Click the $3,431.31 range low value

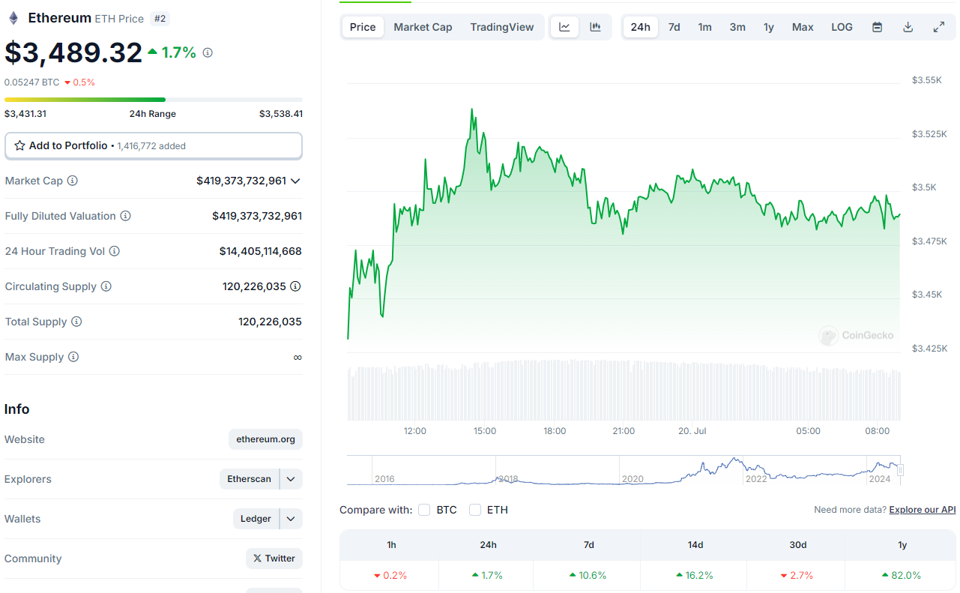tap(25, 114)
